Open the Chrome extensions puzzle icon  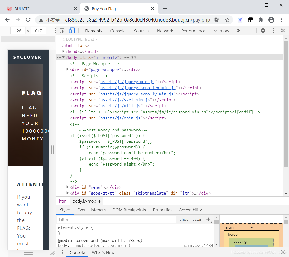[261, 20]
